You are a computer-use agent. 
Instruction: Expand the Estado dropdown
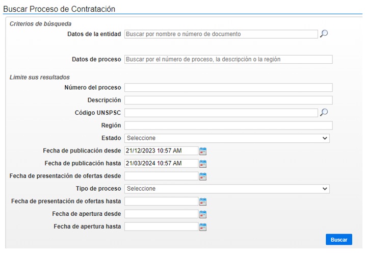pyautogui.click(x=227, y=138)
